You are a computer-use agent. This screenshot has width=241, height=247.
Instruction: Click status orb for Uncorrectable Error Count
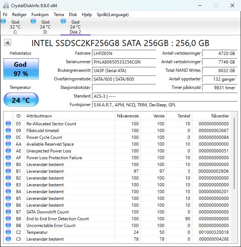tap(8, 226)
